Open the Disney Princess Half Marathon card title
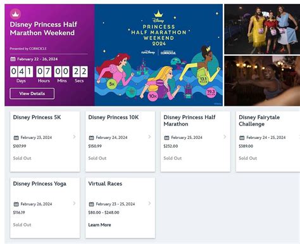The height and width of the screenshot is (244, 300). pos(189,120)
